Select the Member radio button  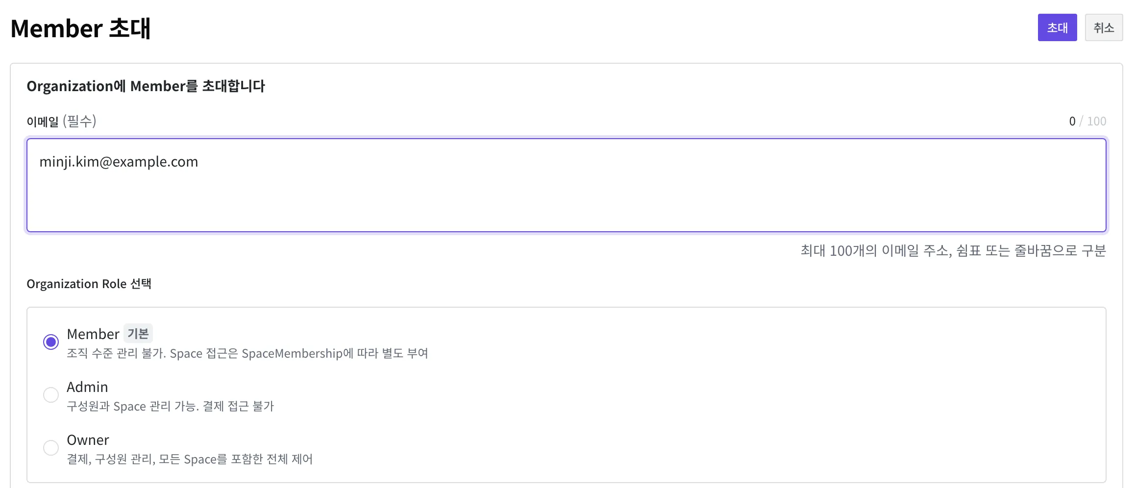click(x=51, y=342)
